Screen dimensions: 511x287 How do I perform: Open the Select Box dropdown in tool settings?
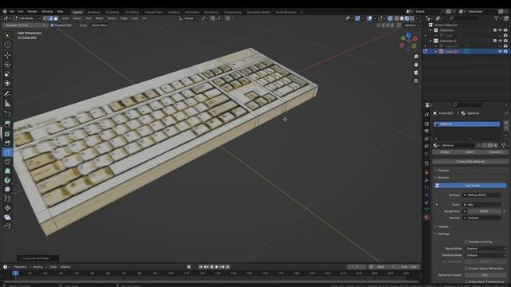coord(100,25)
